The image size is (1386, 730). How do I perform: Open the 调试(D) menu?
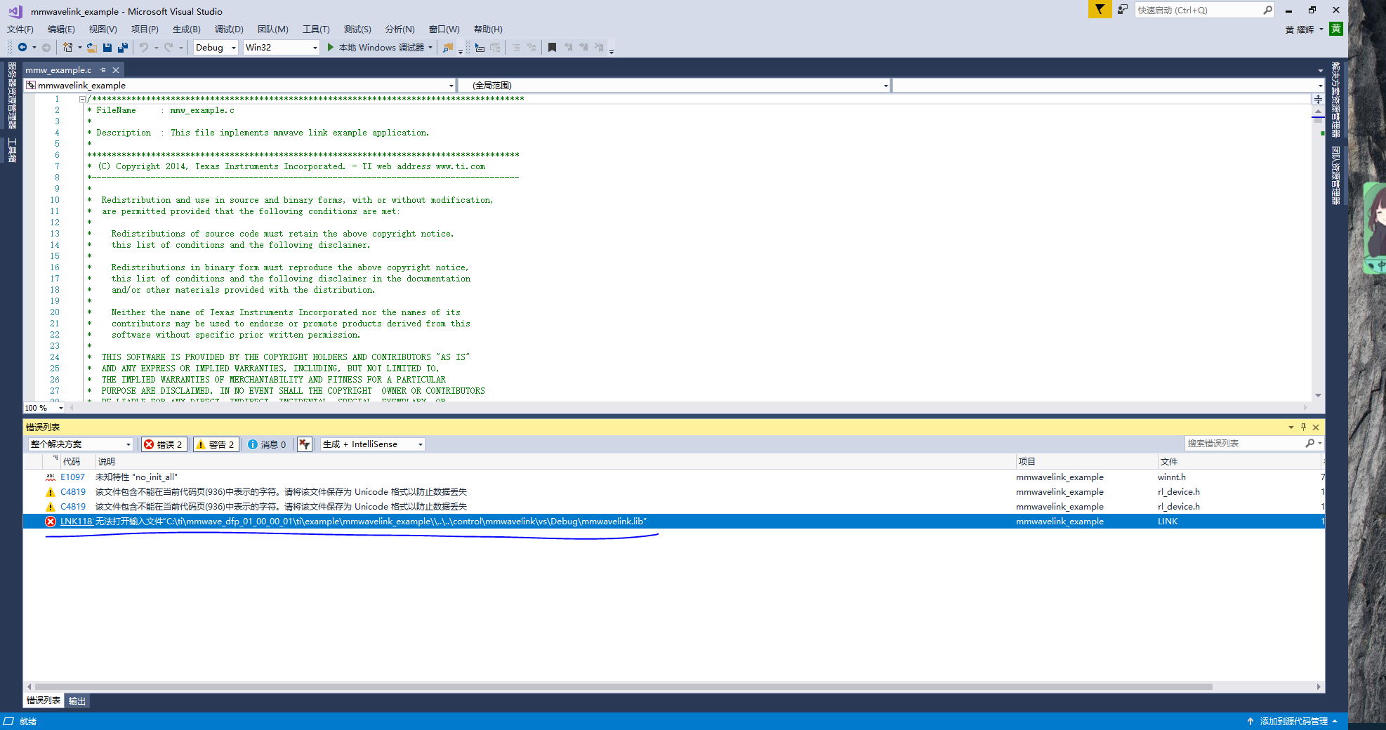tap(229, 29)
